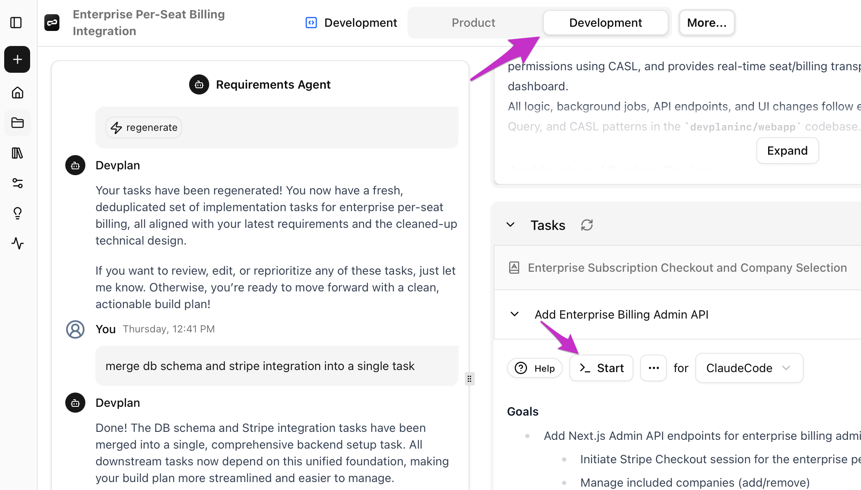Open the folder projects icon
The image size is (861, 490).
point(17,123)
